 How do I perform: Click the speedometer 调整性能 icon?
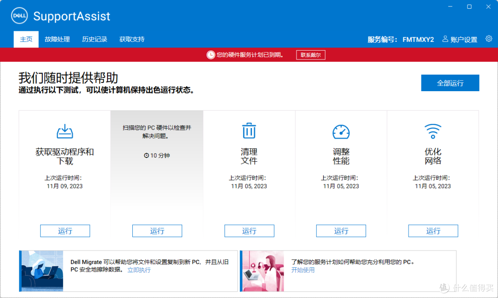point(341,132)
